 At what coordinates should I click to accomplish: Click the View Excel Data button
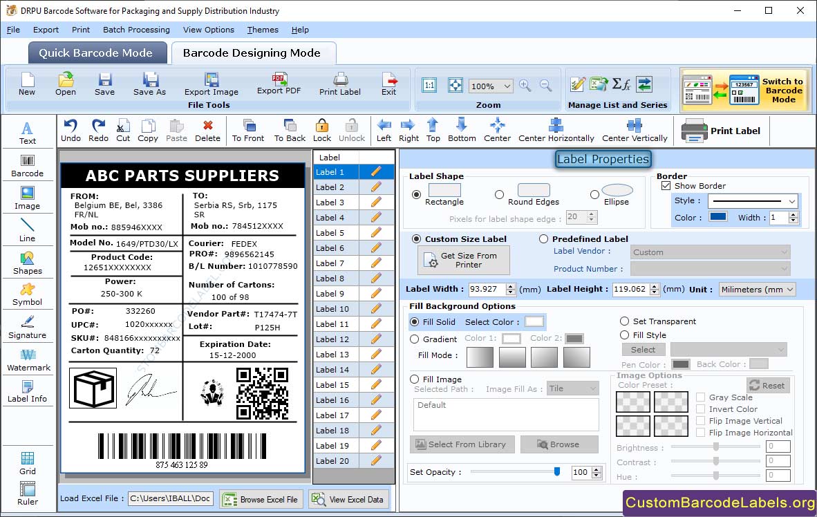pos(348,499)
